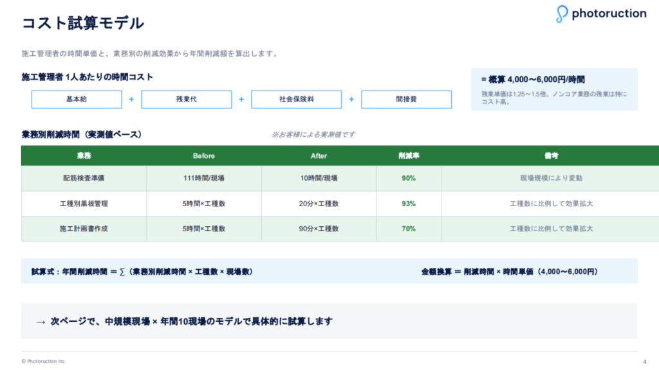Click the remark in 施工計画書作成 row
This screenshot has height=370, width=659.
551,229
